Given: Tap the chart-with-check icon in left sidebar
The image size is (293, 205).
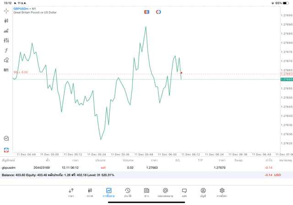Looking at the screenshot, I should point(6,138).
